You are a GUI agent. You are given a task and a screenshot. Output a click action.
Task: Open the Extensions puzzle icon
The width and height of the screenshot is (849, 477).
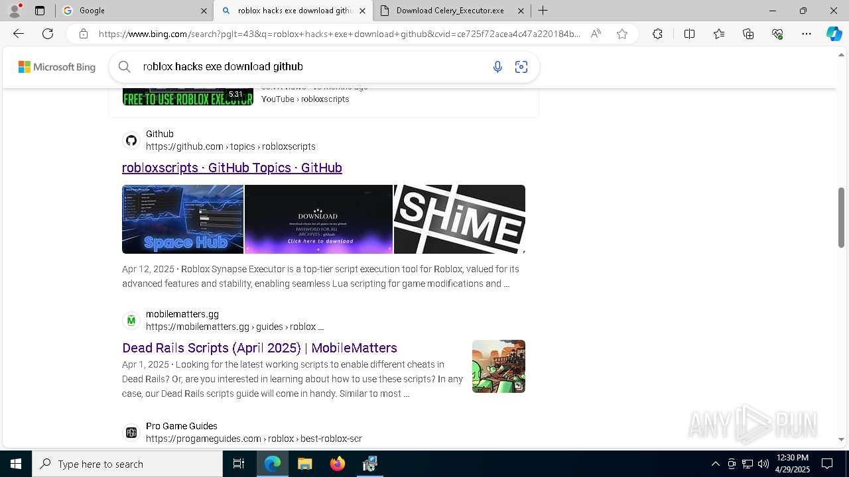coord(657,34)
